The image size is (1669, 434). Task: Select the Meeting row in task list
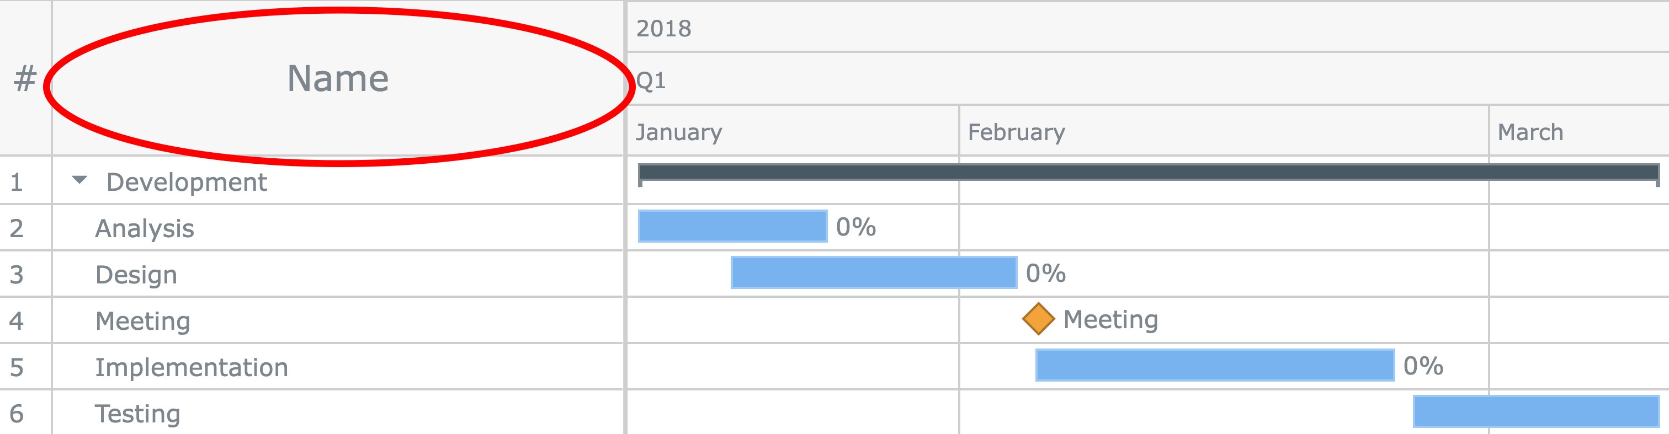pos(142,322)
